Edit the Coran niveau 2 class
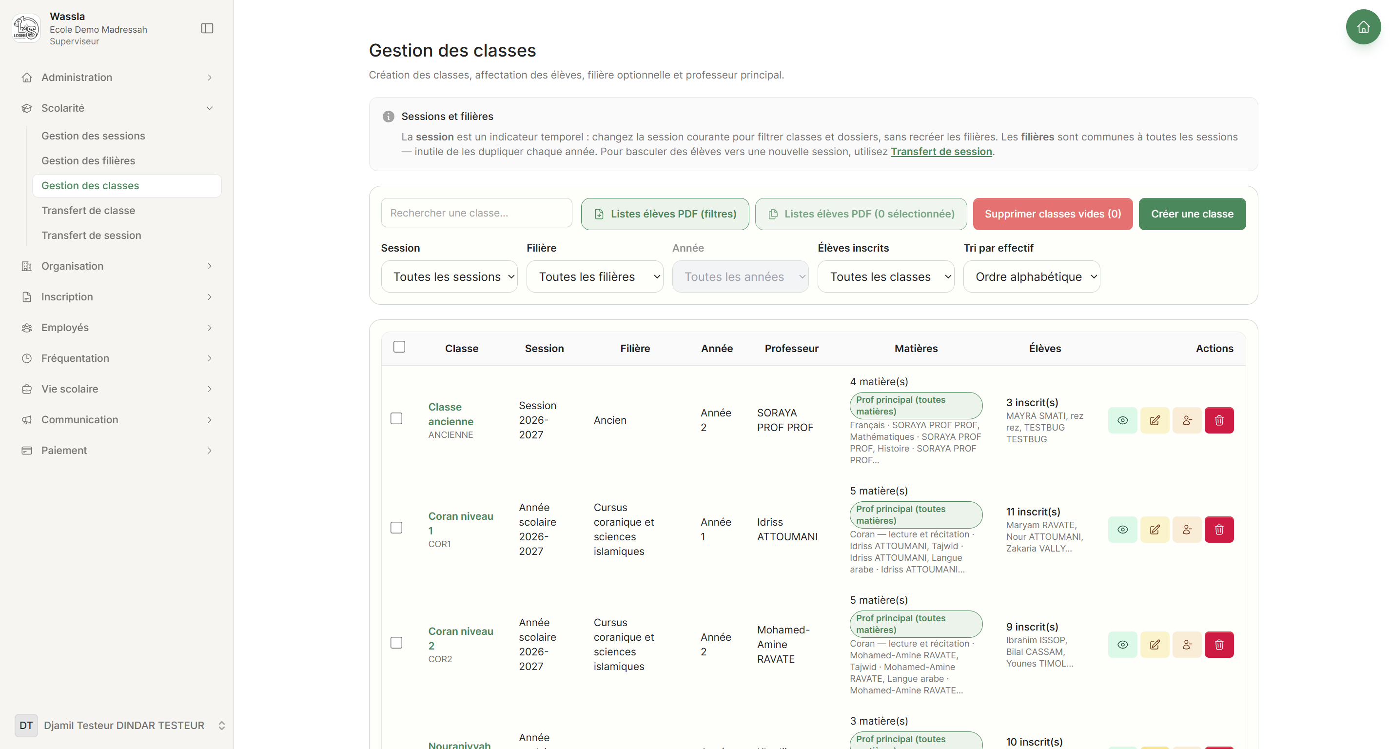 click(x=1155, y=644)
